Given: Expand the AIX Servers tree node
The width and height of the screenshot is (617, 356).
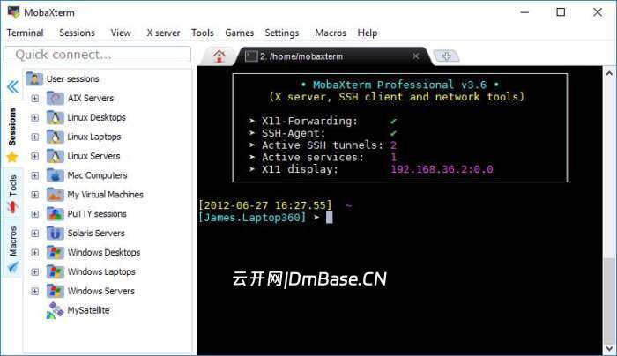Looking at the screenshot, I should 35,98.
